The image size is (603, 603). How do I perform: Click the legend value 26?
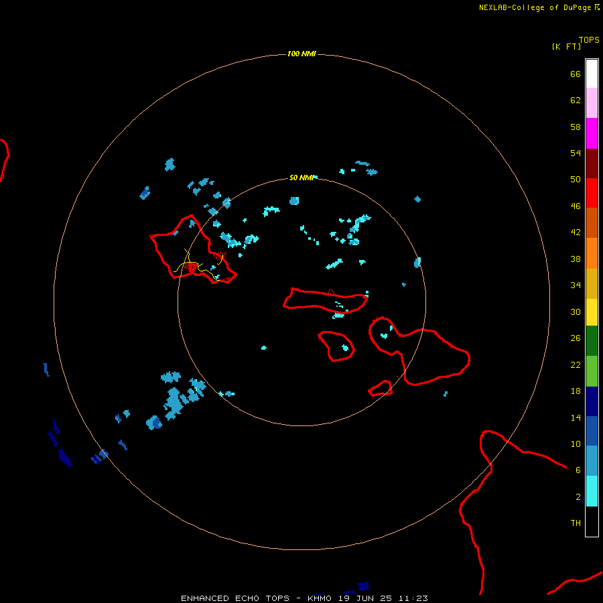tap(576, 338)
